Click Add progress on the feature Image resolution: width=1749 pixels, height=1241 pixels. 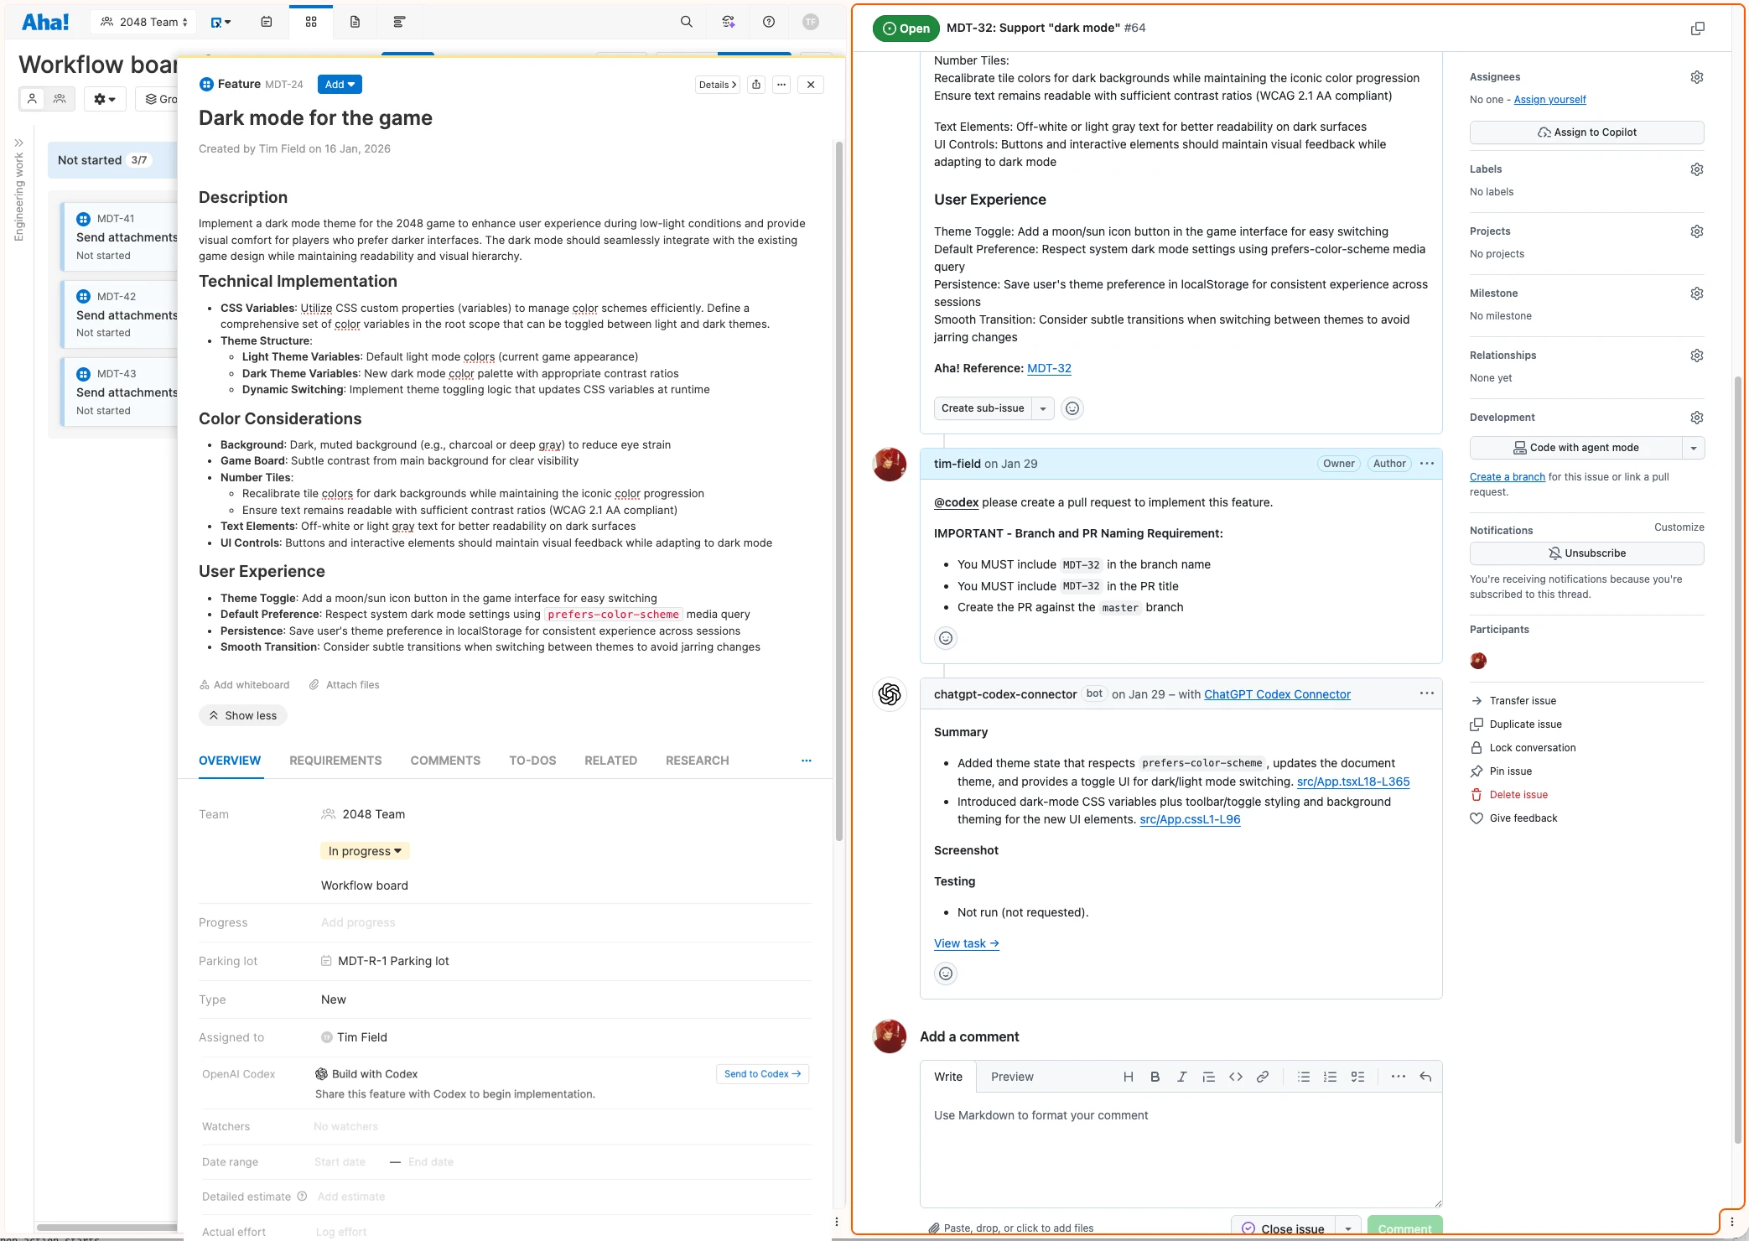coord(358,922)
